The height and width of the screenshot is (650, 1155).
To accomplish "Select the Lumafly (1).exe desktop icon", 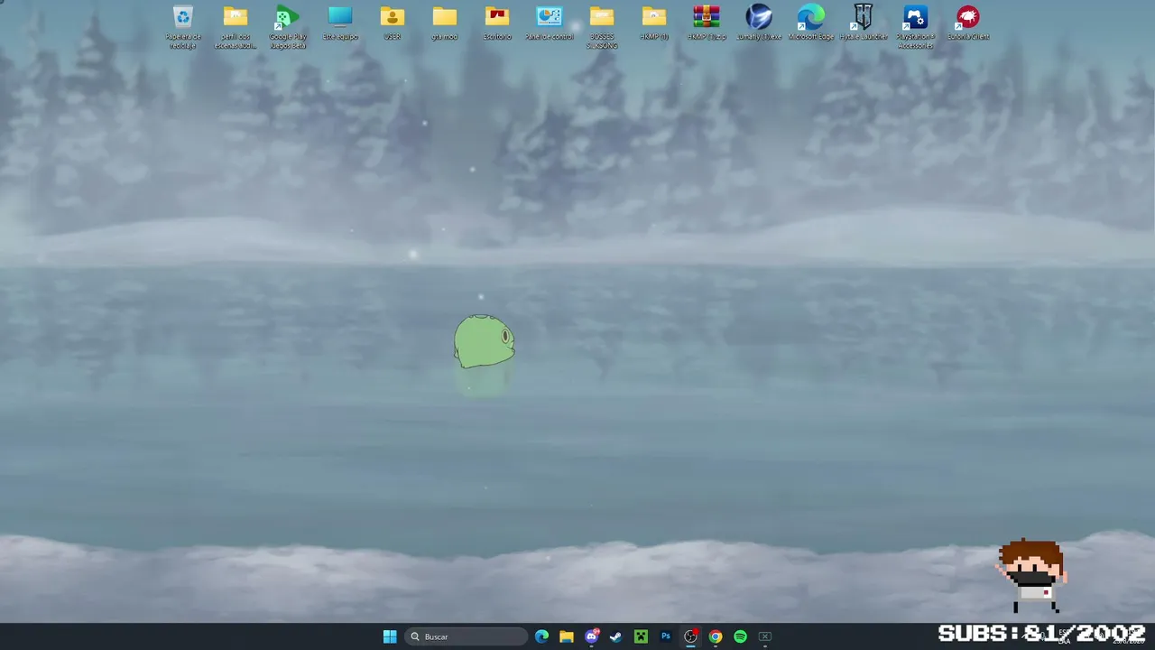I will [759, 23].
